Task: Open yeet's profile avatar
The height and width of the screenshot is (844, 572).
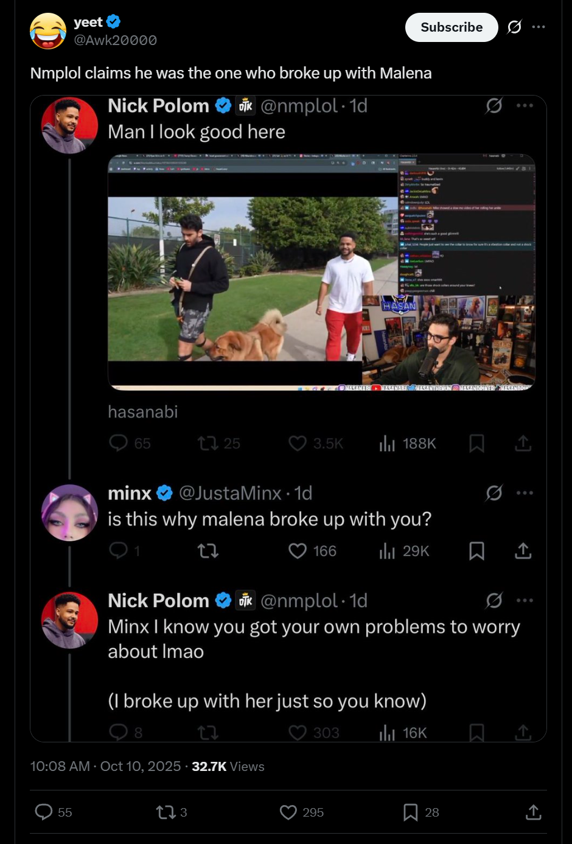Action: pos(48,31)
